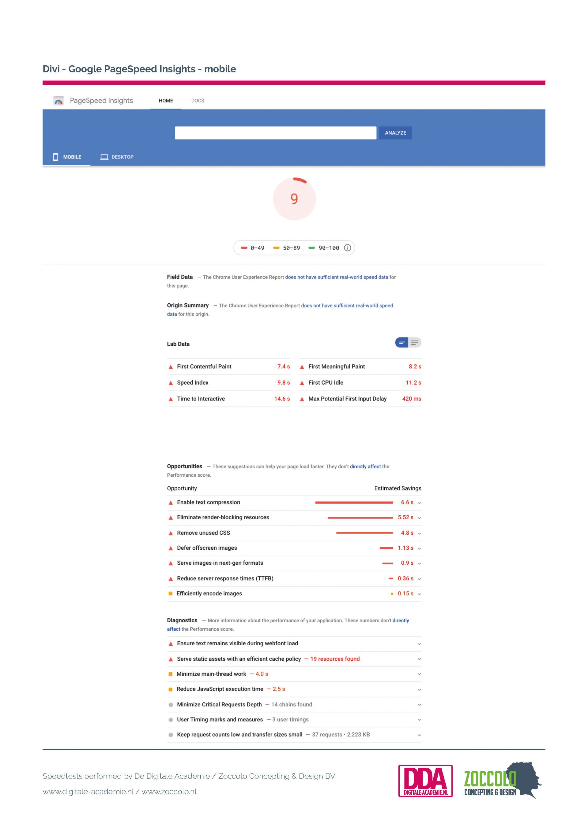Click '19 resources found' text
Viewport: 588px width, 826px height.
[335, 659]
